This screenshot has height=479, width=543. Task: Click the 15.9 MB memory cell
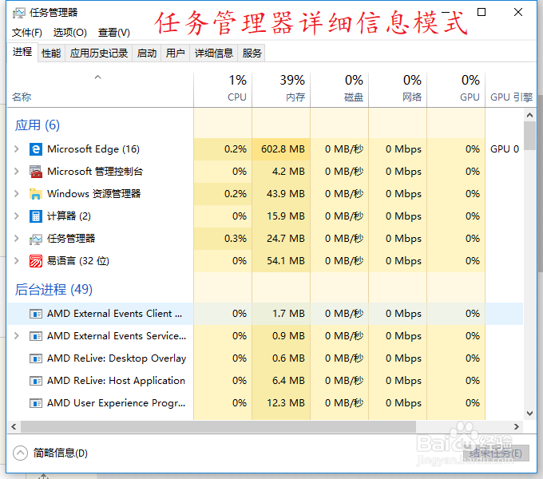pos(281,216)
